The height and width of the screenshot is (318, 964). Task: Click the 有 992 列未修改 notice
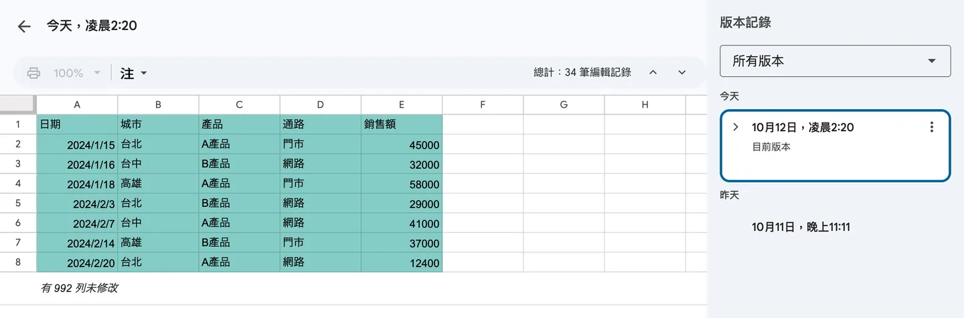click(x=80, y=289)
